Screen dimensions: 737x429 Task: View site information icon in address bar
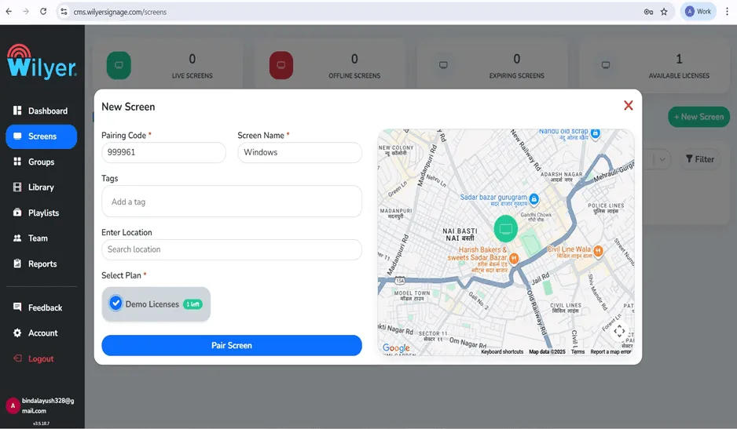pos(64,12)
